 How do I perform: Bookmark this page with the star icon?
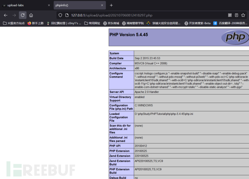tap(243, 15)
